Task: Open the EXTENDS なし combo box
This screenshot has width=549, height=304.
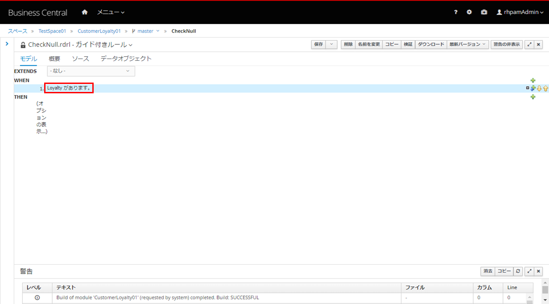Action: 91,71
